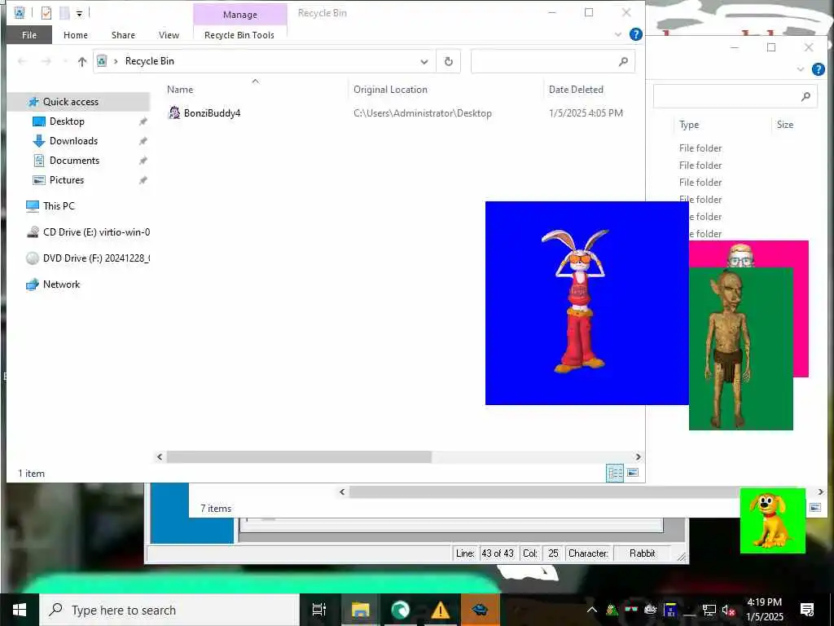
Task: Click the BonziBuddy4 file icon
Action: 174,112
